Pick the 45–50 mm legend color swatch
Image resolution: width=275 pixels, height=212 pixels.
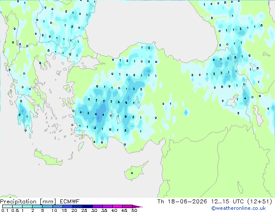point(128,206)
